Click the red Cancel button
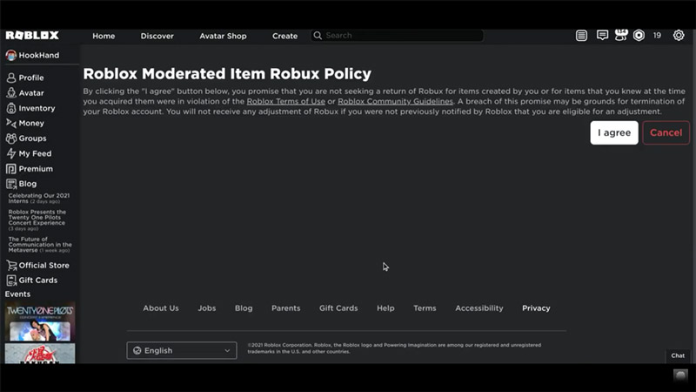Image resolution: width=696 pixels, height=392 pixels. pyautogui.click(x=666, y=132)
